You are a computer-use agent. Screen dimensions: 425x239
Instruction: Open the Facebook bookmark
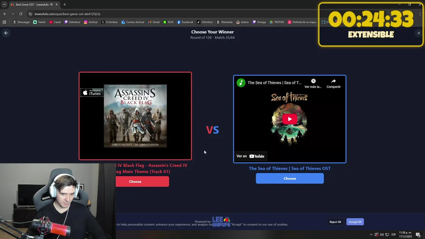(x=185, y=22)
